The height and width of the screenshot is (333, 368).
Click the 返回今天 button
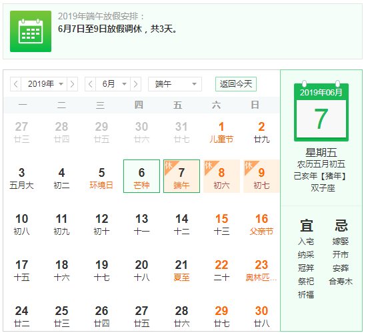[x=236, y=84]
